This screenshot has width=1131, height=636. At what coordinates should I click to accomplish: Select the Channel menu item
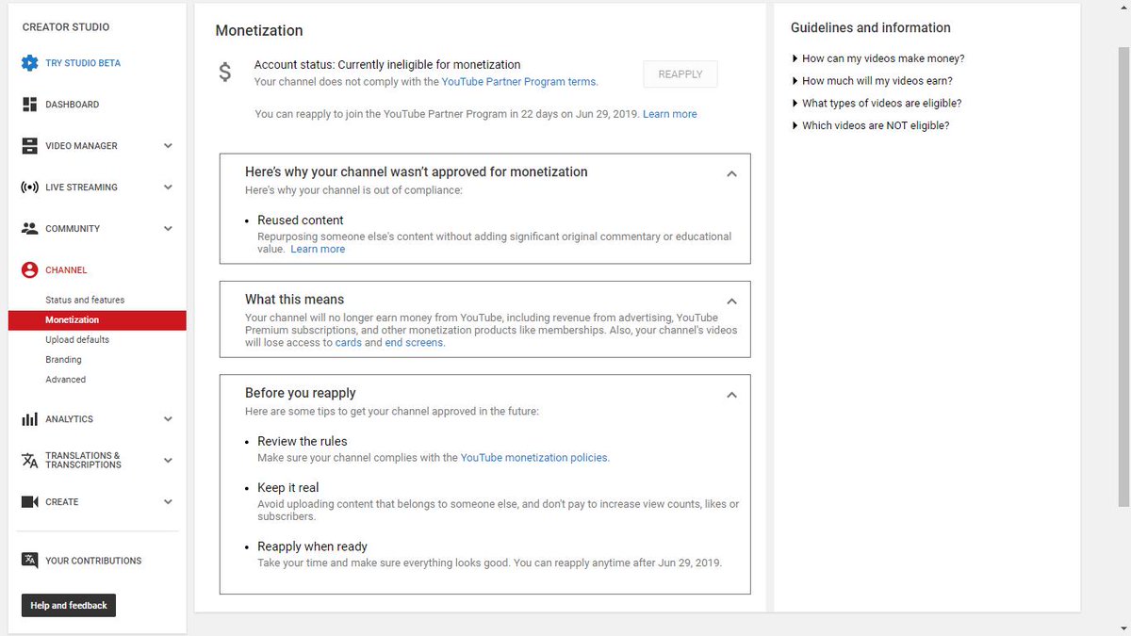(x=66, y=270)
